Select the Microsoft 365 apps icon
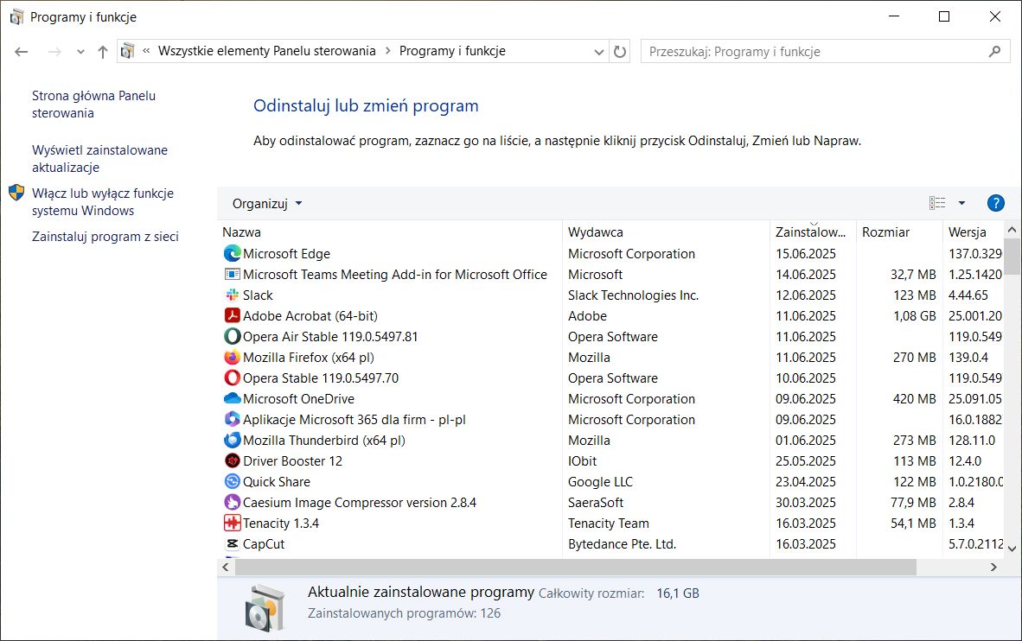Screen dimensions: 1022x641 pyautogui.click(x=232, y=420)
